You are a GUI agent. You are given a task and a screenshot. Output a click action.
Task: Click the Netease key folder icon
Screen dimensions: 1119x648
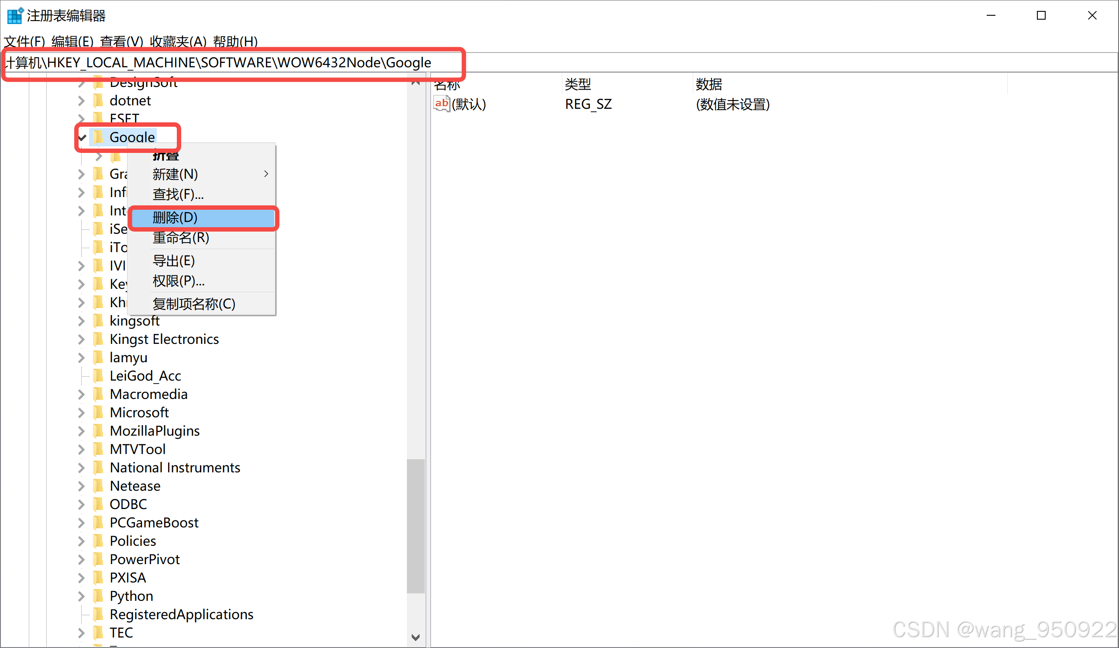[98, 486]
